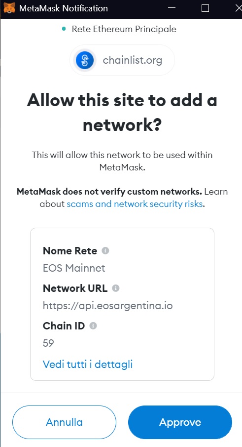
Task: Minimize the MetaMask Notification window
Action: (172, 8)
